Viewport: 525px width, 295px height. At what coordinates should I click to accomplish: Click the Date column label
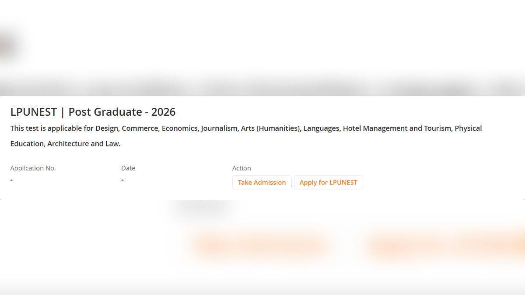pos(128,168)
